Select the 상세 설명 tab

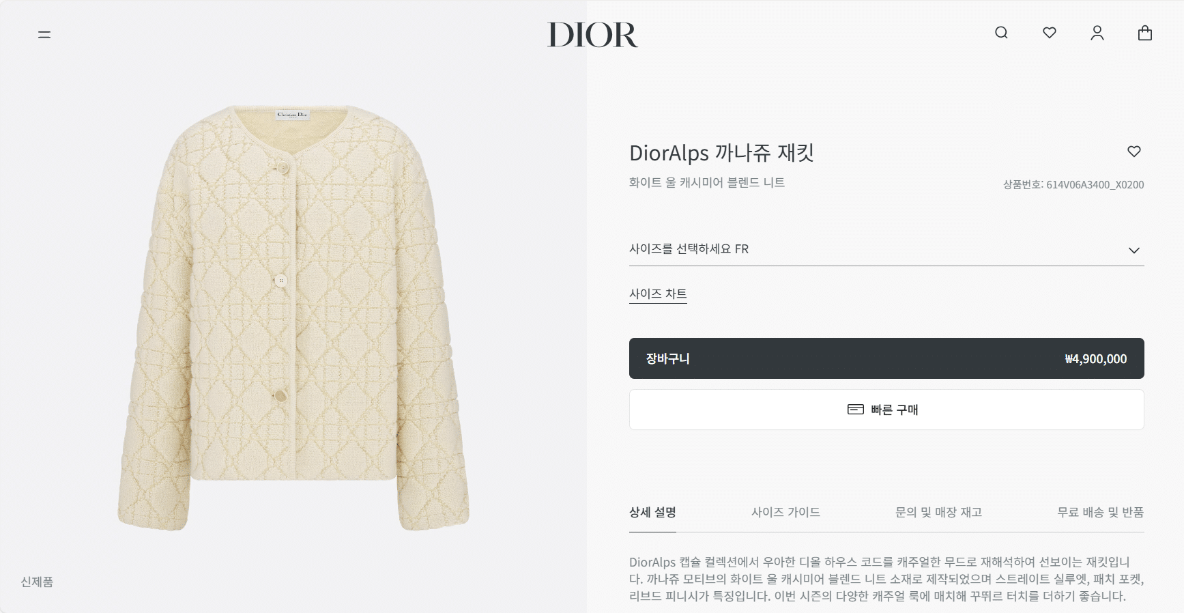[652, 512]
